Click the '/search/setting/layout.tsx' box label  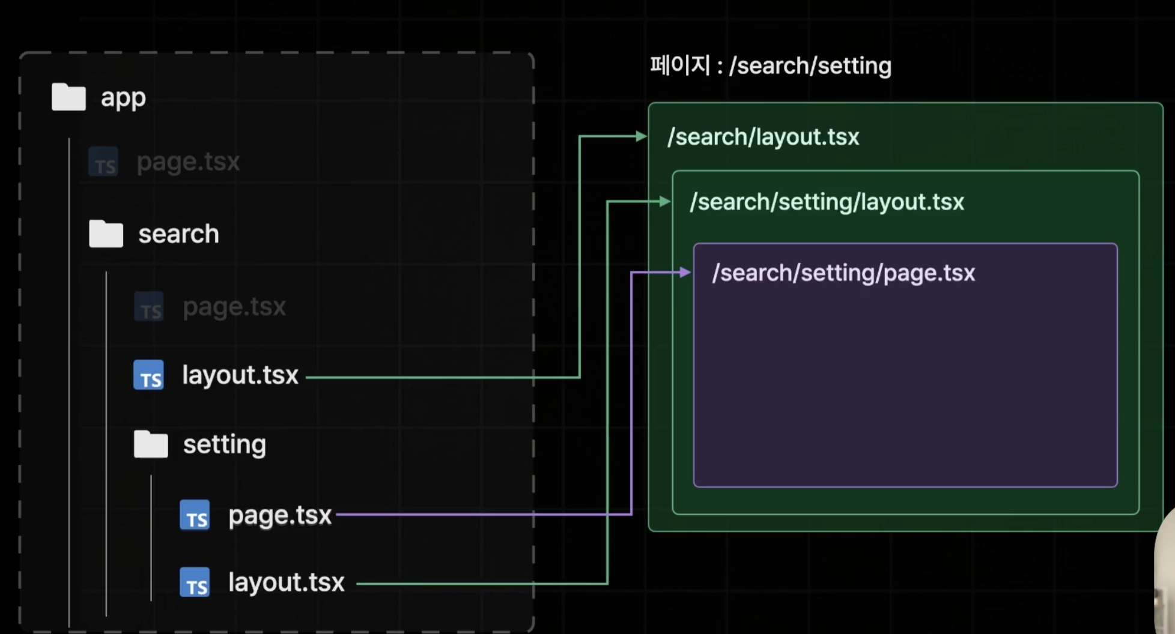coord(827,202)
